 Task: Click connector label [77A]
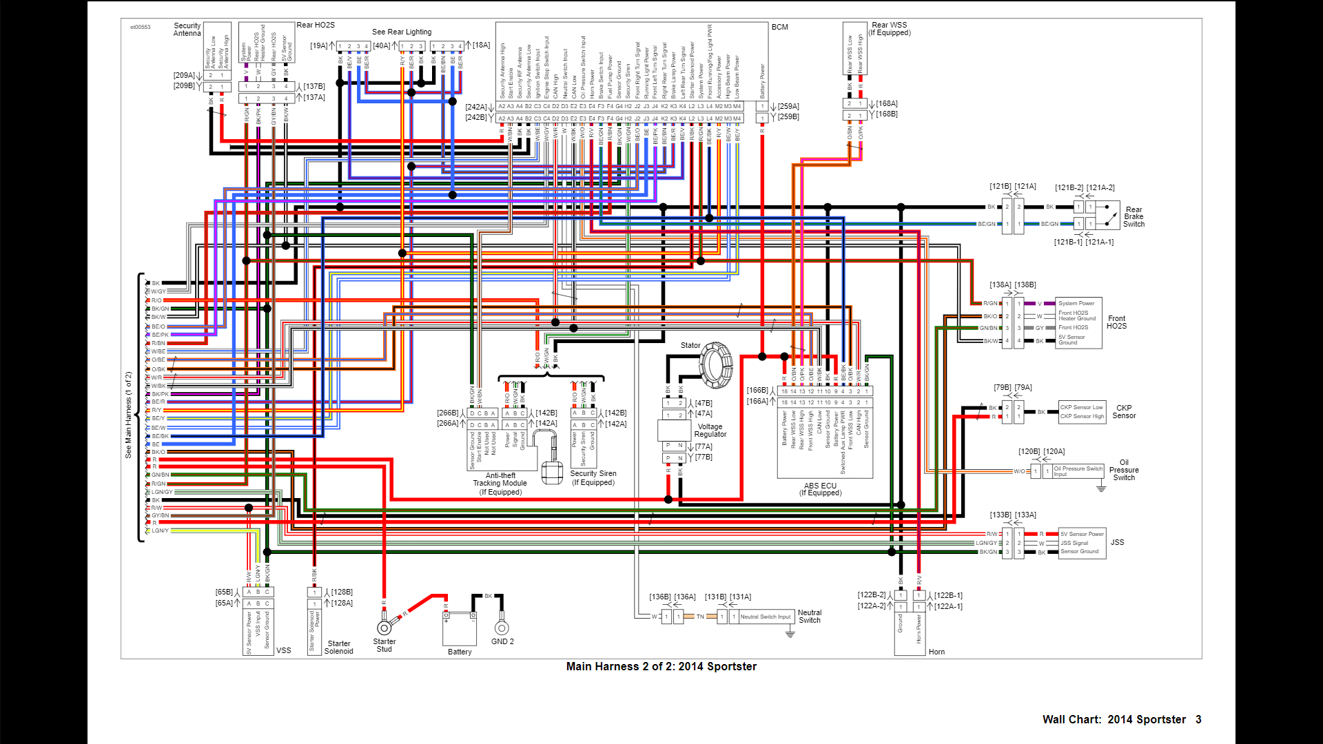704,446
